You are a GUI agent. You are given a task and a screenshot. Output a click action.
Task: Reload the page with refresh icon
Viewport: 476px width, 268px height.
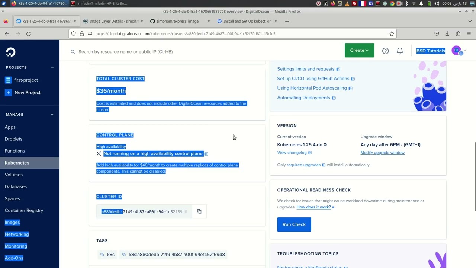[29, 33]
